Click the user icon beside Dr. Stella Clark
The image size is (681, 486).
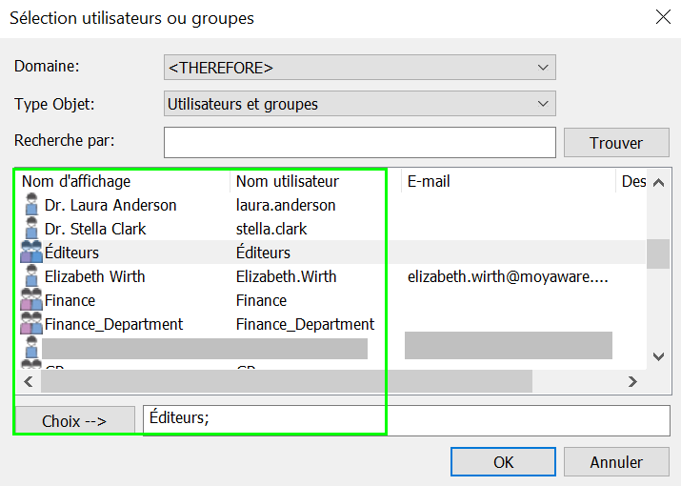coord(31,229)
